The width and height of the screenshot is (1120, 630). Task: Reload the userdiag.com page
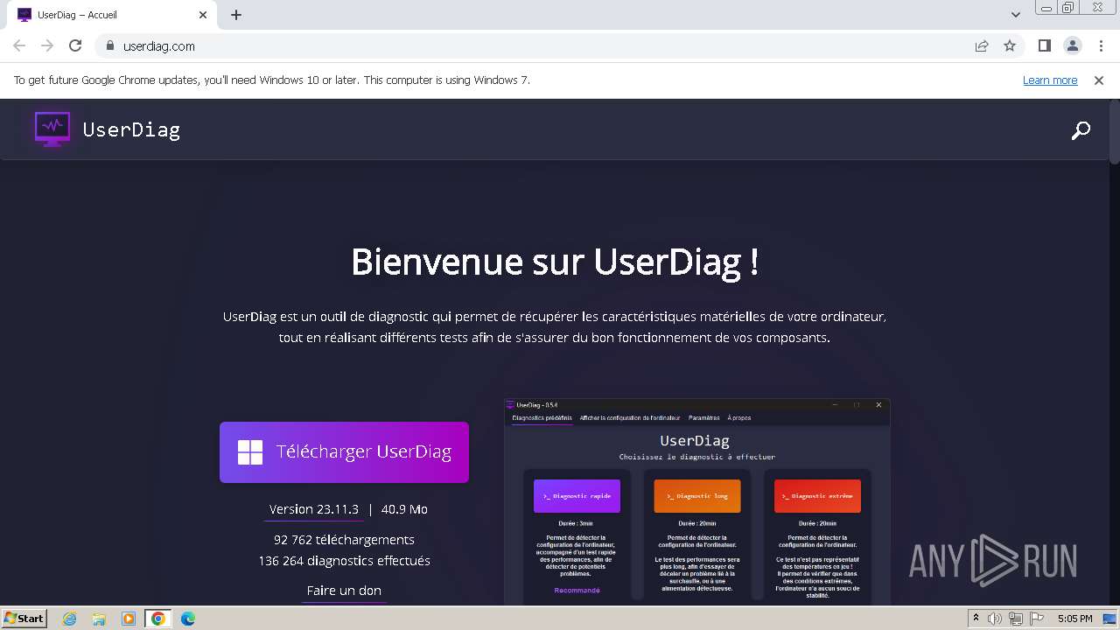[75, 45]
